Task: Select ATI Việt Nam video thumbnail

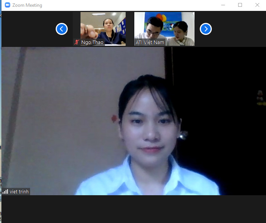Action: (164, 29)
